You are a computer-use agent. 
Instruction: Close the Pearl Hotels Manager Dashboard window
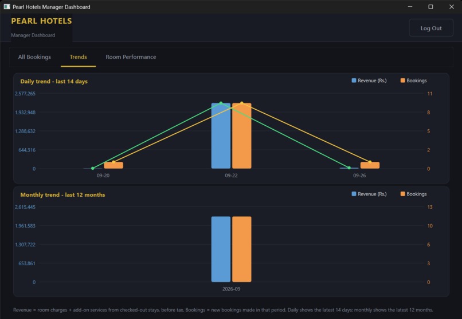(451, 6)
